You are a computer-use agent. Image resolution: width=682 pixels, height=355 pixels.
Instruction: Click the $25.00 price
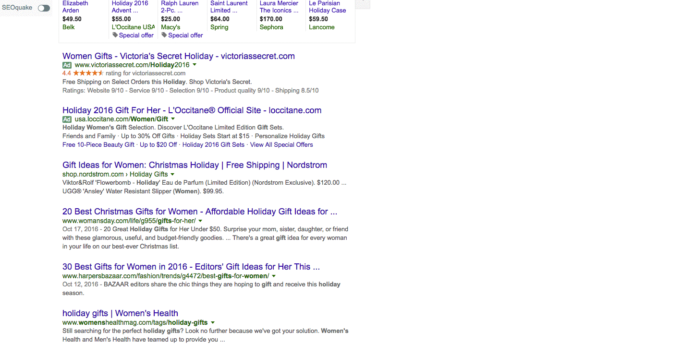tap(170, 19)
